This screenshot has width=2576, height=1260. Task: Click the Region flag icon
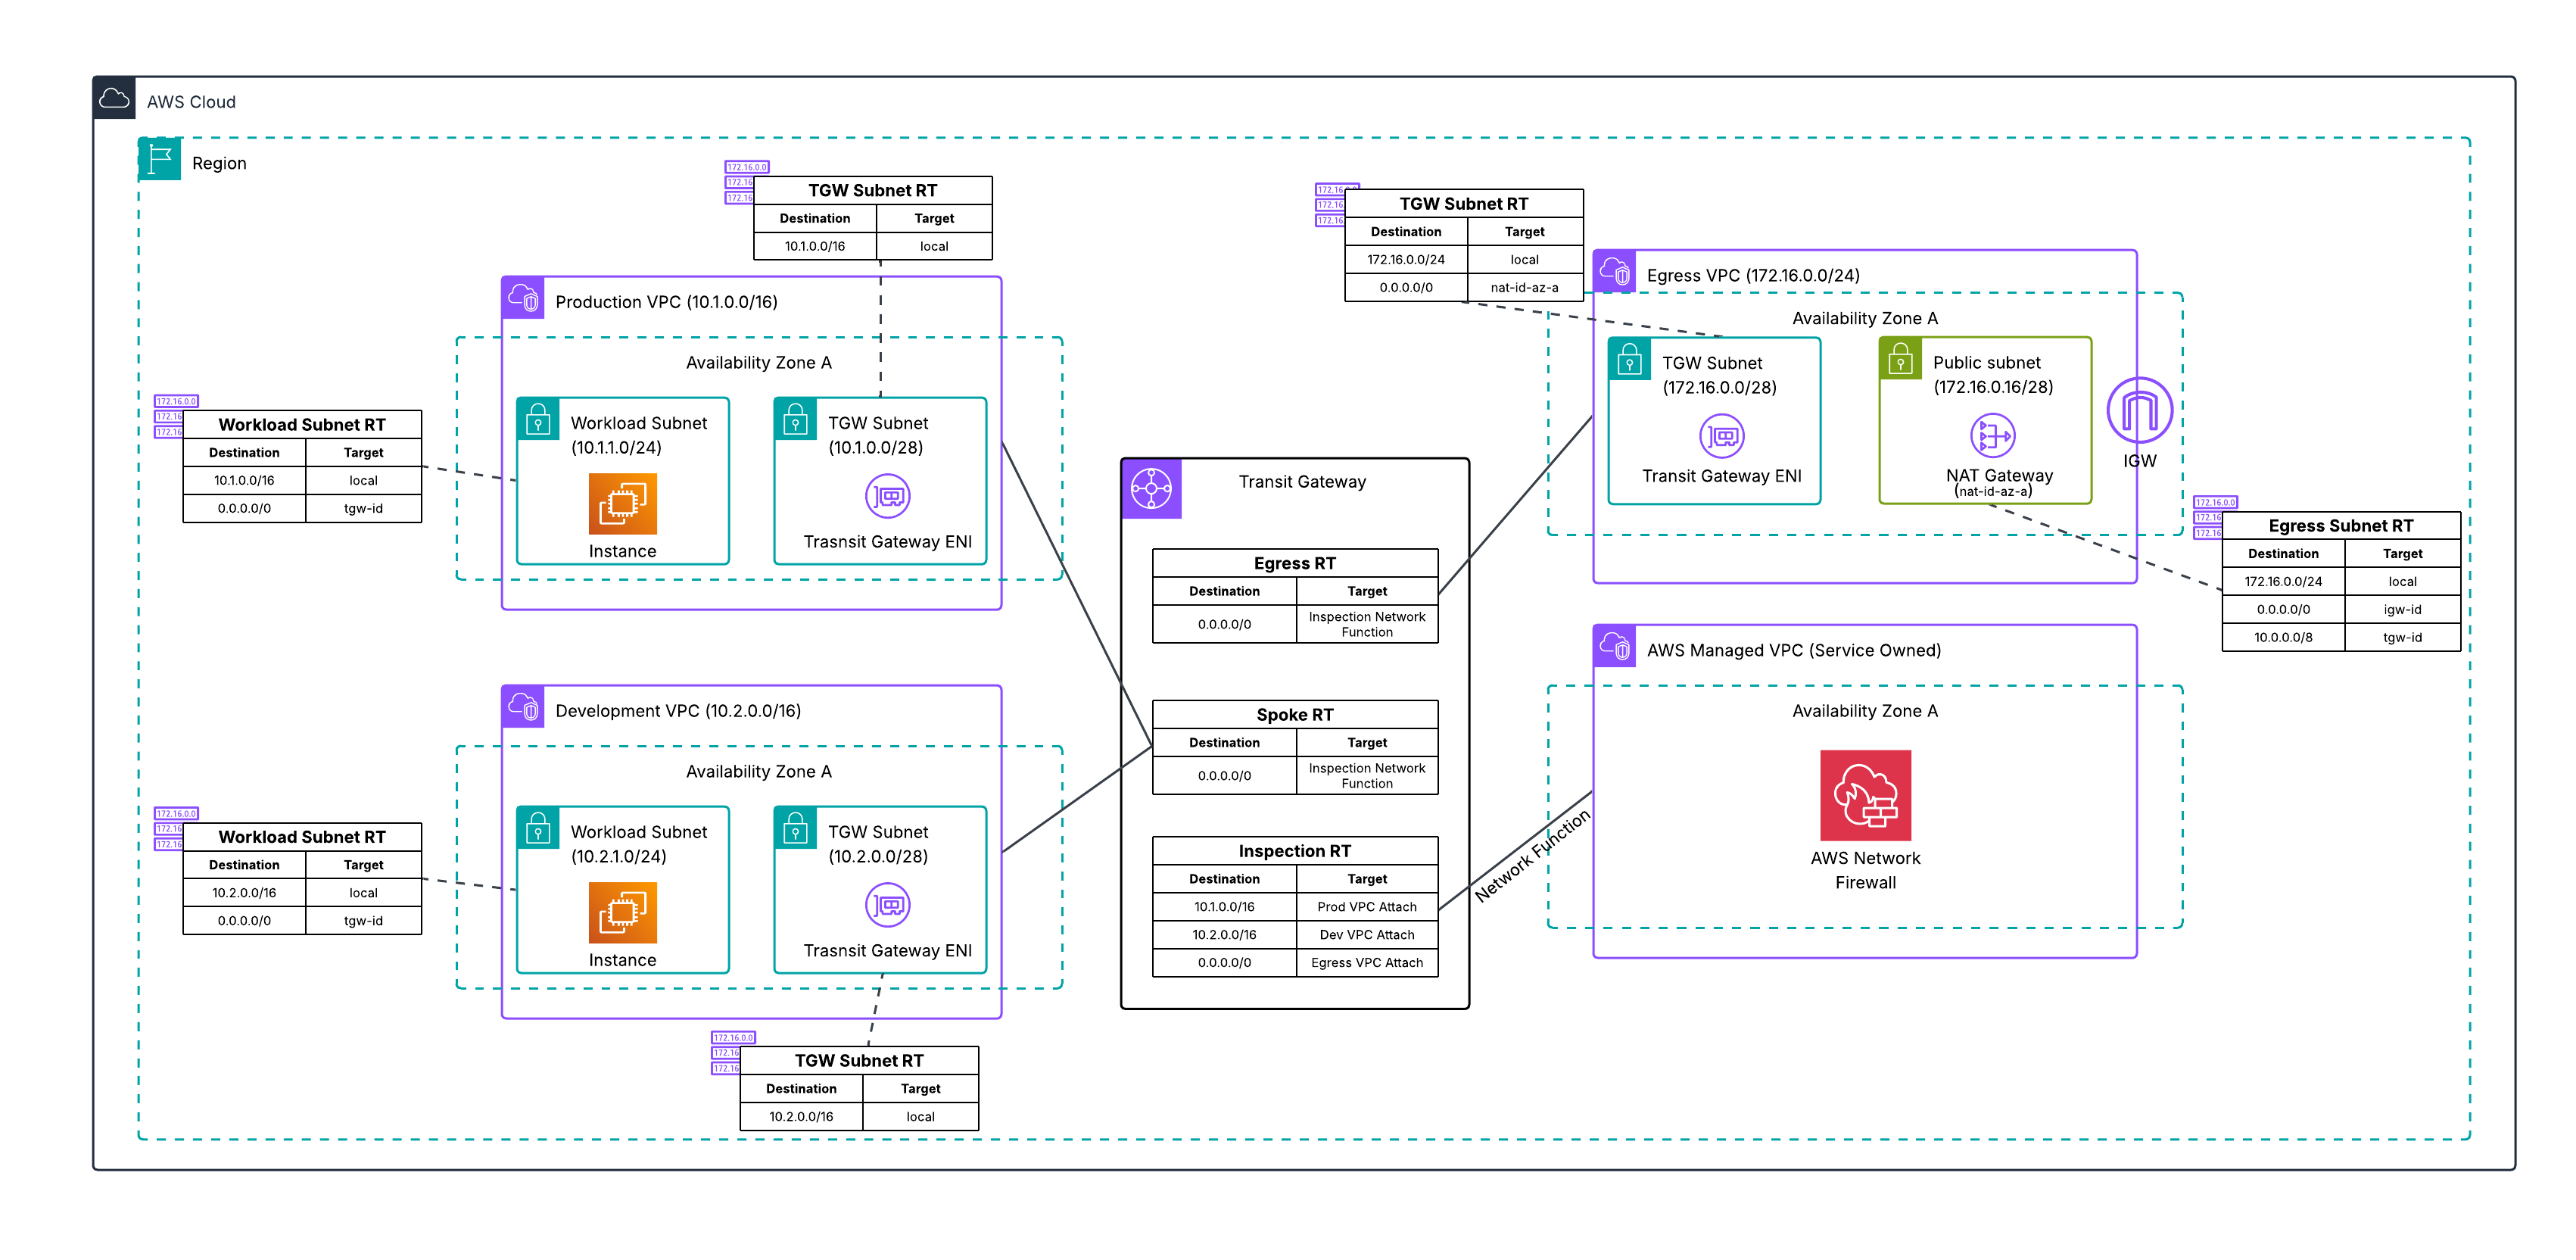[159, 159]
